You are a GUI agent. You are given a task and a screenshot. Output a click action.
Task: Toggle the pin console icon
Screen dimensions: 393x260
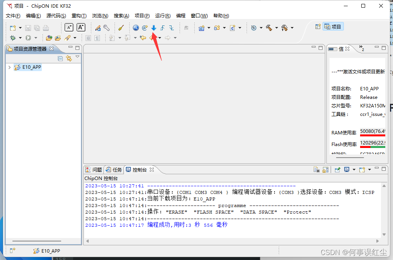[x=337, y=170]
